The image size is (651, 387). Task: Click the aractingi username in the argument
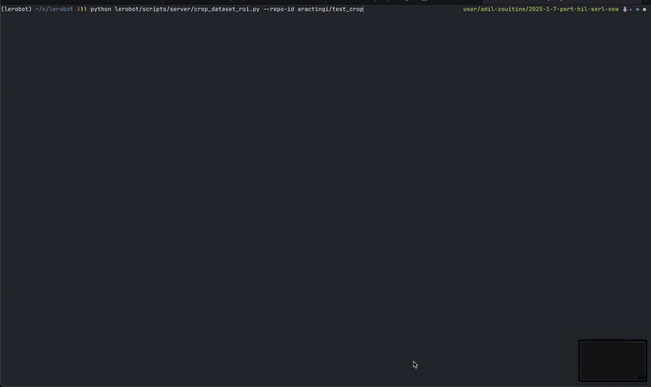click(312, 9)
